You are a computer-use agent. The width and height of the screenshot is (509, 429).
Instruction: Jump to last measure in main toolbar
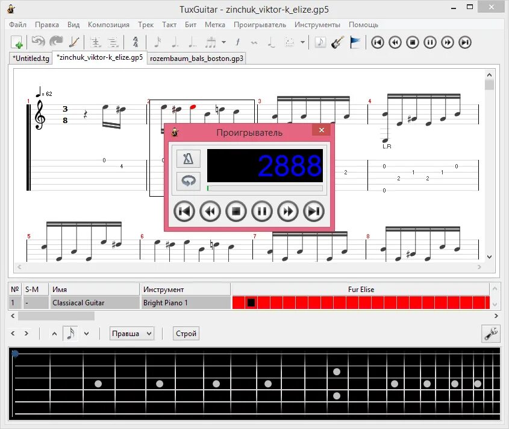[x=465, y=42]
